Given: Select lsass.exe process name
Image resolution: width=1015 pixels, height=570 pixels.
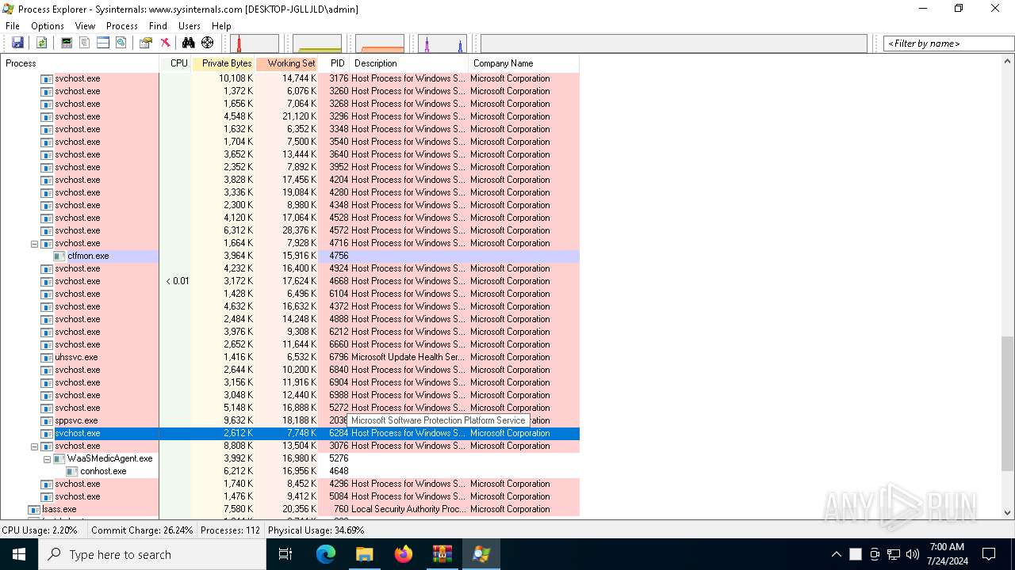Looking at the screenshot, I should [59, 510].
